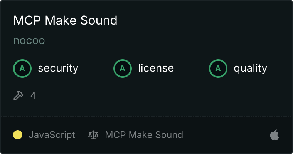Image resolution: width=293 pixels, height=154 pixels.
Task: Click the quality grade A badge
Action: 218,69
